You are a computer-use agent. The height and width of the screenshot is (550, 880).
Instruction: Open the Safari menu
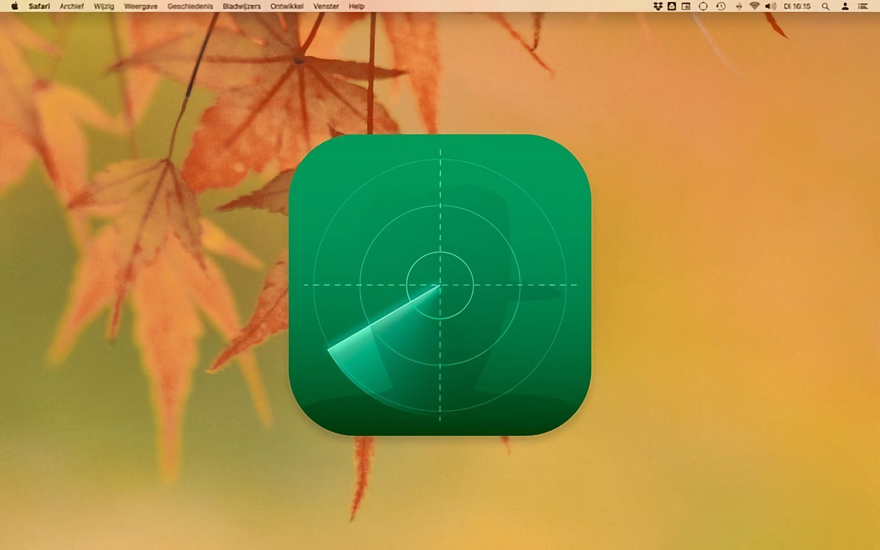39,6
